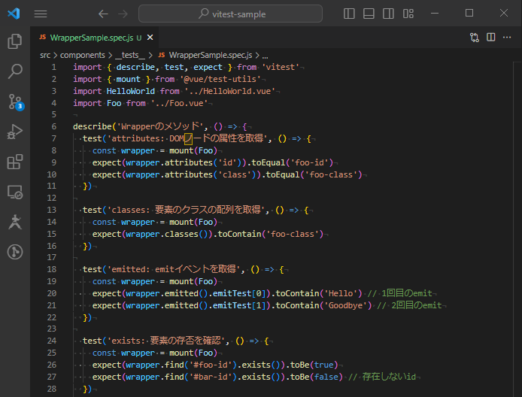This screenshot has width=522, height=397.
Task: Click the VS Code logo icon
Action: point(14,14)
